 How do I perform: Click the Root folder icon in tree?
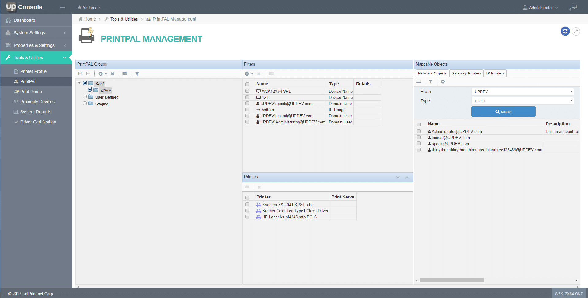point(91,83)
